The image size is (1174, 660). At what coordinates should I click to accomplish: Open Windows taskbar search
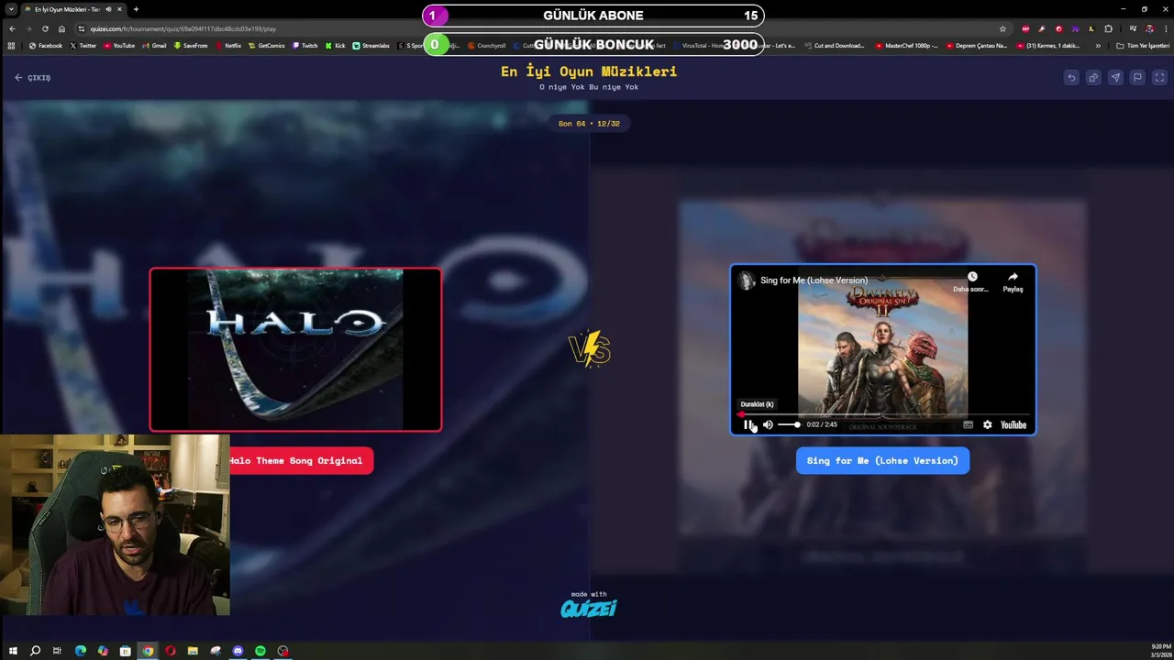coord(35,651)
